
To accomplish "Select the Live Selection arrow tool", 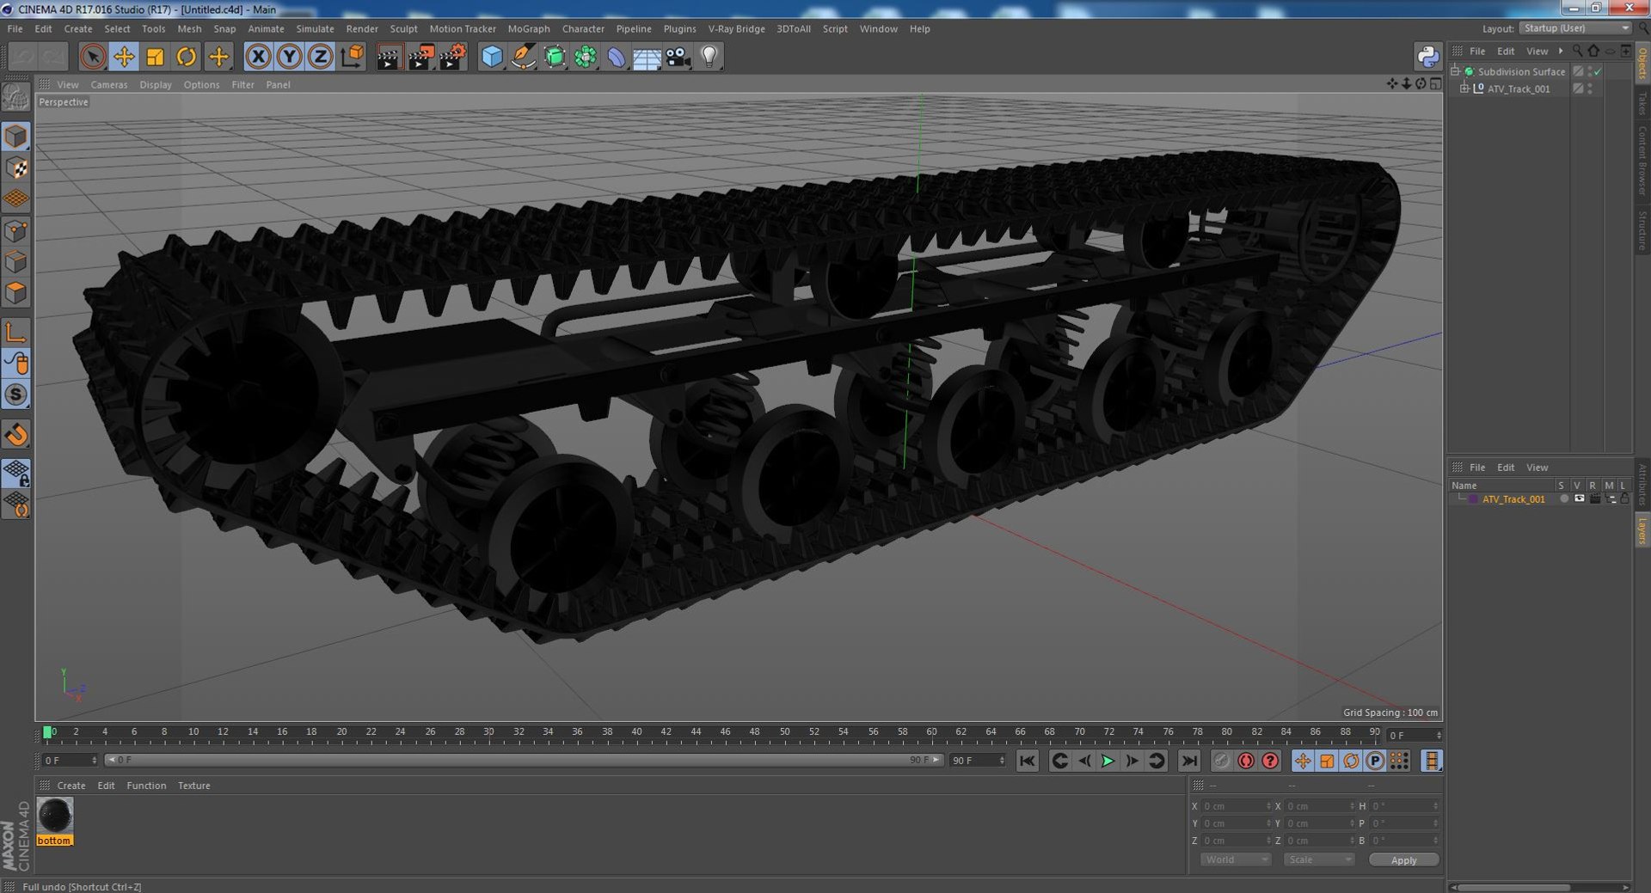I will tap(92, 58).
